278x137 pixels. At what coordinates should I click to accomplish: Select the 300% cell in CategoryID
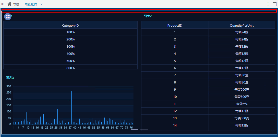tap(70, 47)
